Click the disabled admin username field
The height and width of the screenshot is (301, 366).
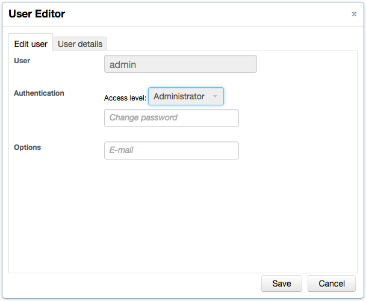pos(180,64)
